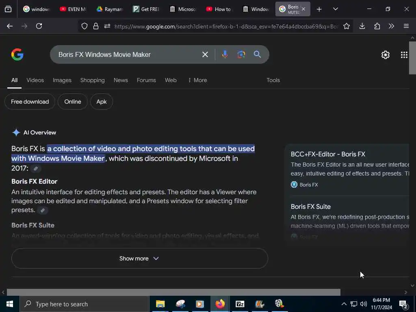This screenshot has height=312, width=416.
Task: Switch to the Rayman Google Drive tab
Action: coord(109,9)
